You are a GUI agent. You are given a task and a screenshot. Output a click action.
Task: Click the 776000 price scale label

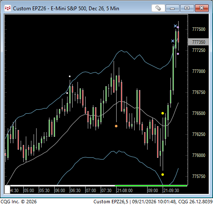[199, 155]
